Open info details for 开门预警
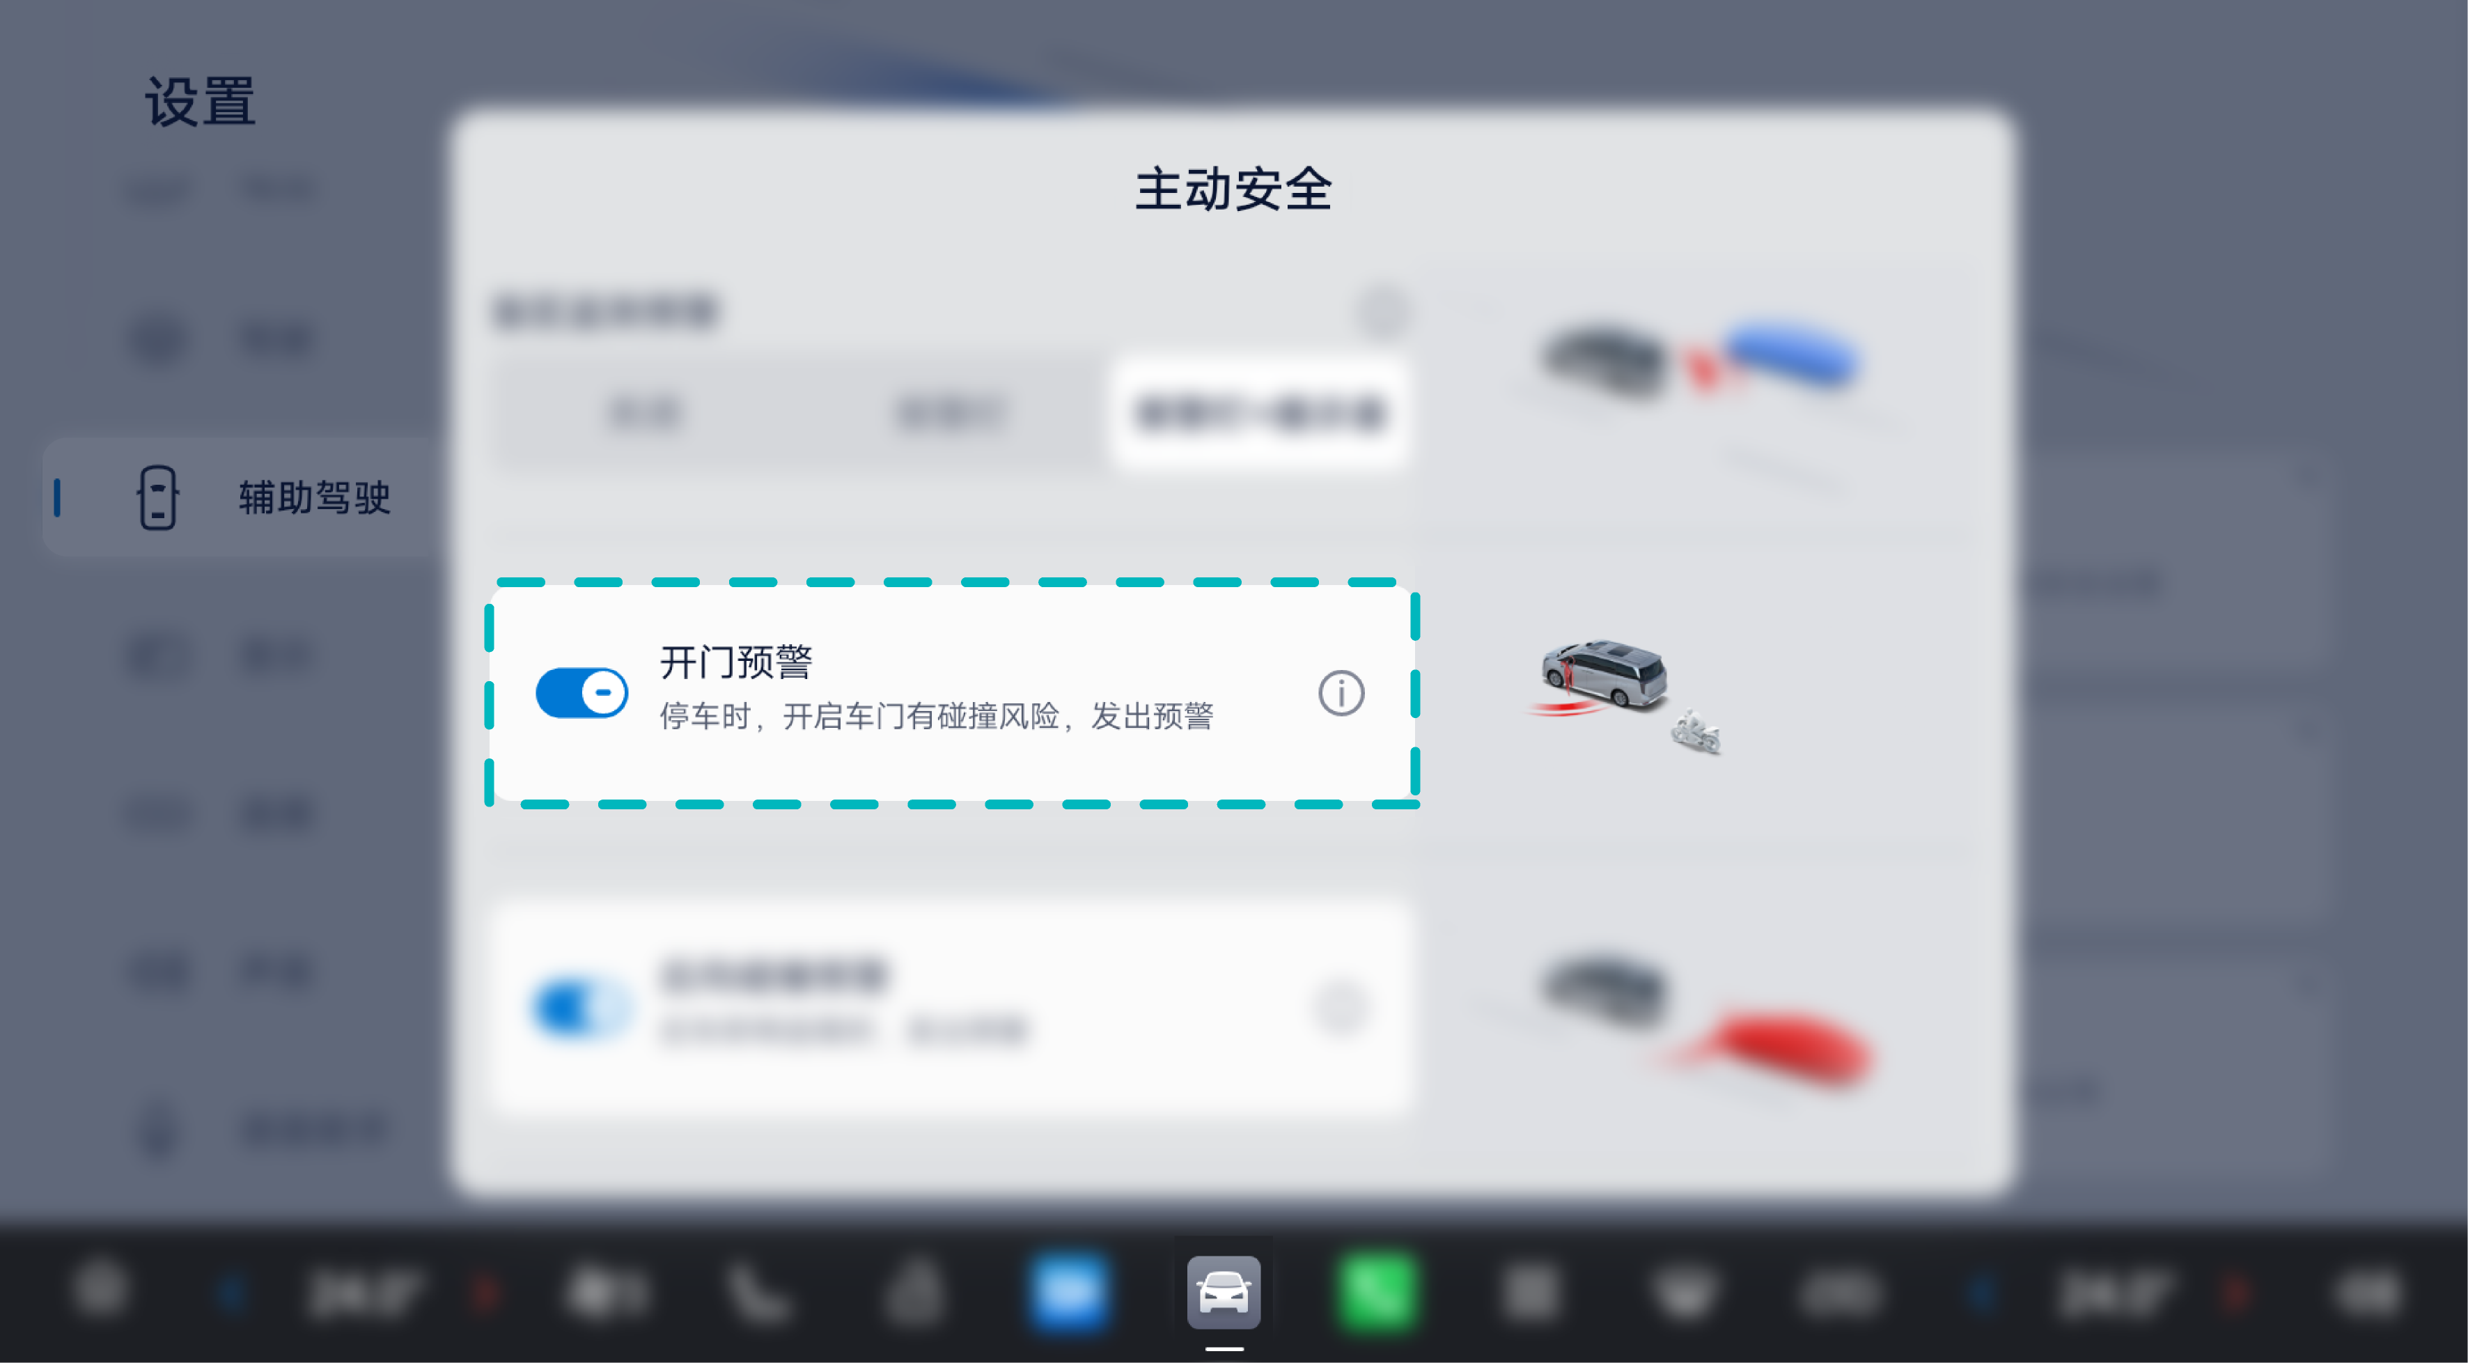Image resolution: width=2468 pixels, height=1363 pixels. (1341, 693)
